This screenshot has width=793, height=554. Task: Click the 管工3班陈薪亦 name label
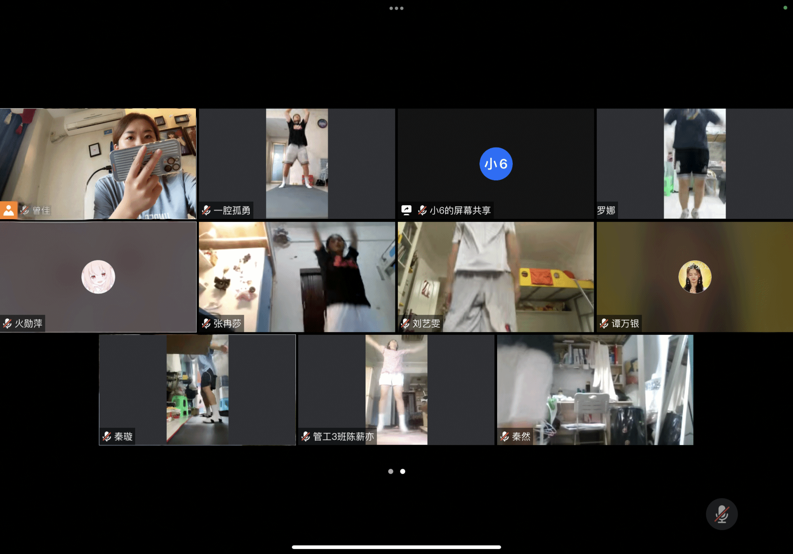343,437
